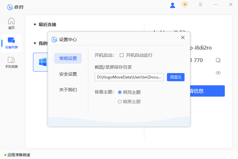238x159 pixels.
Task: Close the 亦豹 main window
Action: coord(231,4)
